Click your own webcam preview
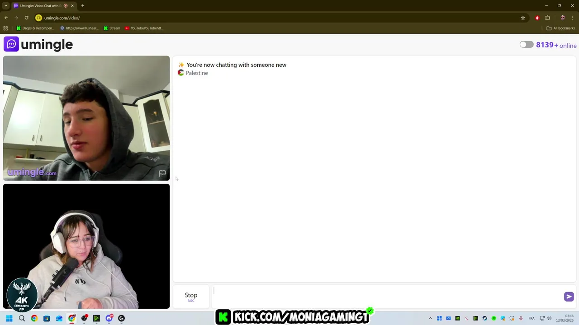This screenshot has width=579, height=325. [x=86, y=246]
